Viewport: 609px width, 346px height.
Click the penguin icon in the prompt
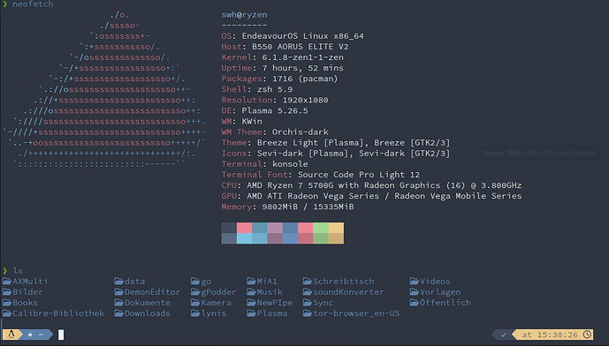click(x=11, y=335)
